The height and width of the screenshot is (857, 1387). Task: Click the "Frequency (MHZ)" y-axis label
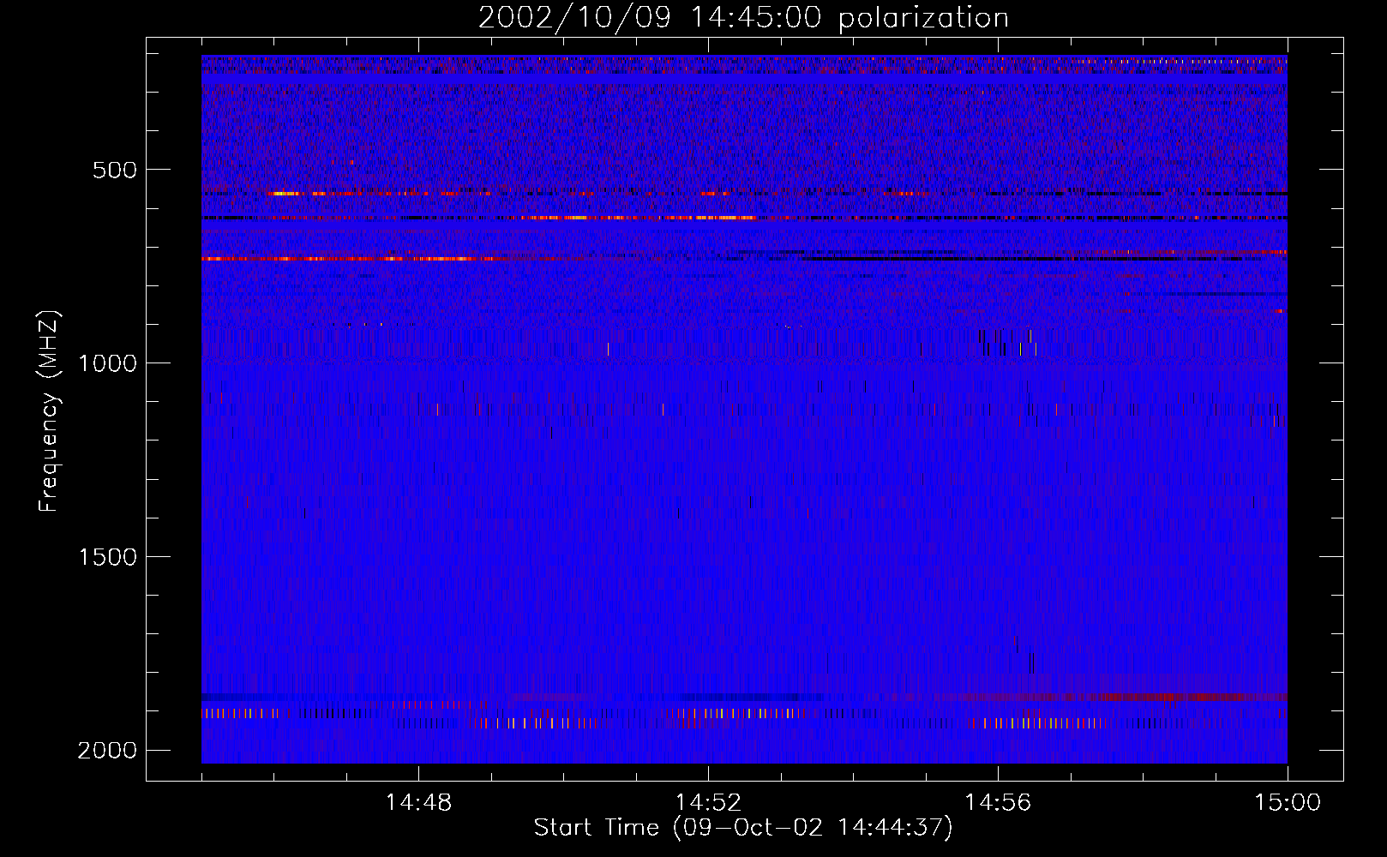(49, 411)
